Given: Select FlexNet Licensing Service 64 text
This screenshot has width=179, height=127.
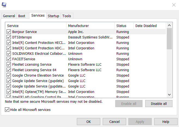Looking at the screenshot, I should [x=34, y=70].
